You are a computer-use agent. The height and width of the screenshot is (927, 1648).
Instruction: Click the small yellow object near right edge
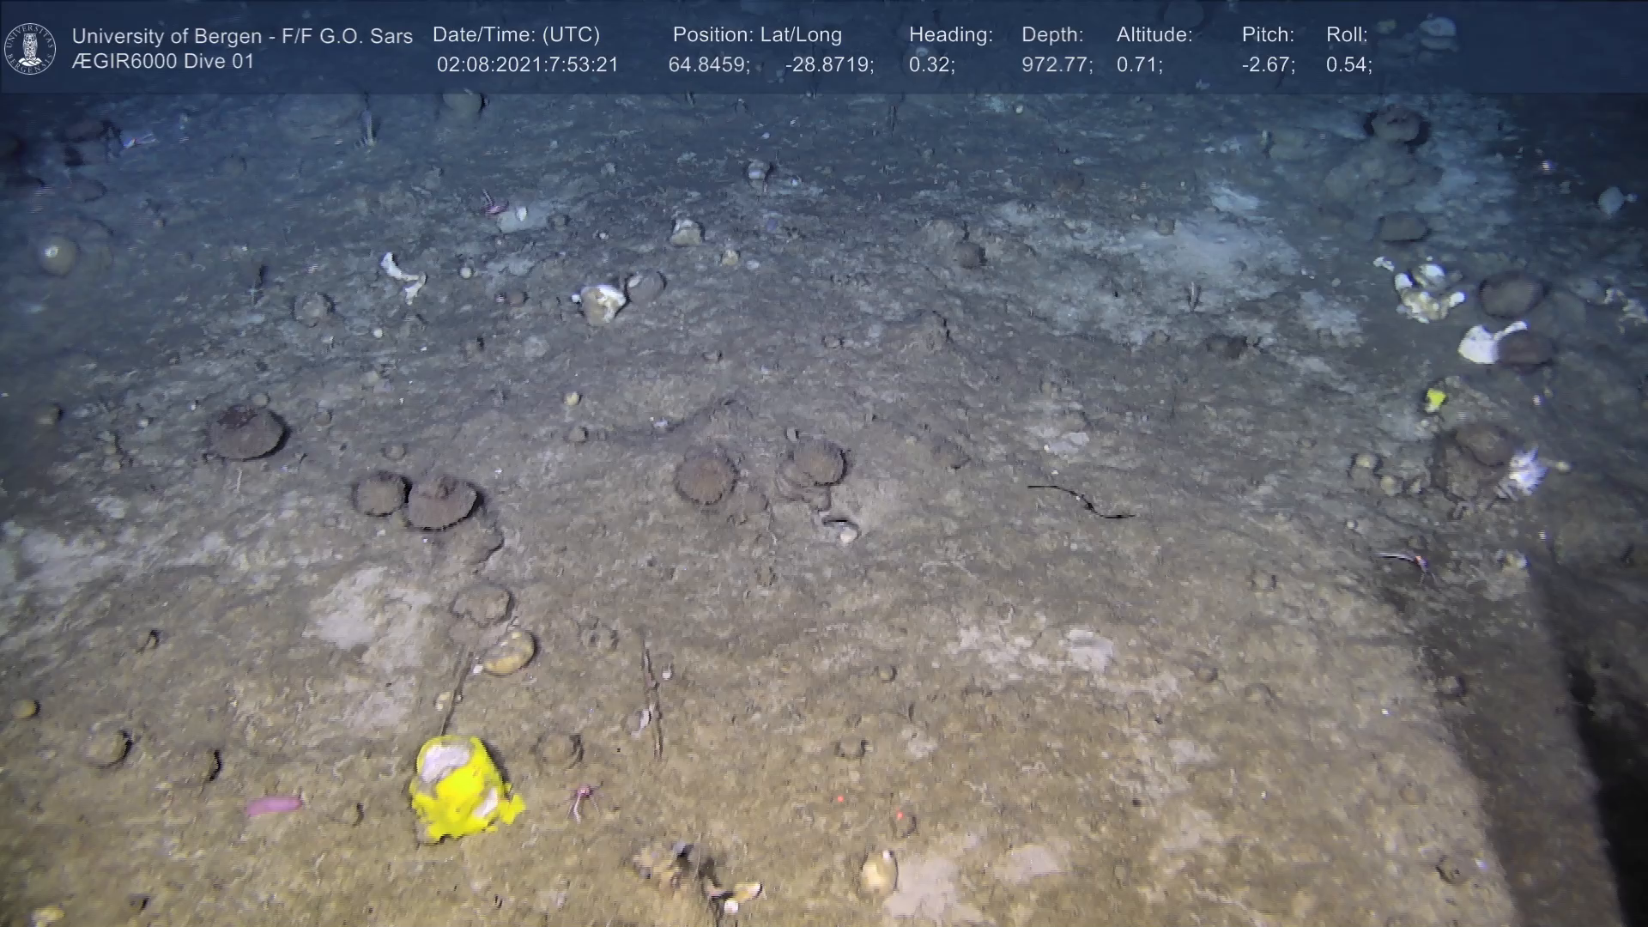[x=1435, y=398]
